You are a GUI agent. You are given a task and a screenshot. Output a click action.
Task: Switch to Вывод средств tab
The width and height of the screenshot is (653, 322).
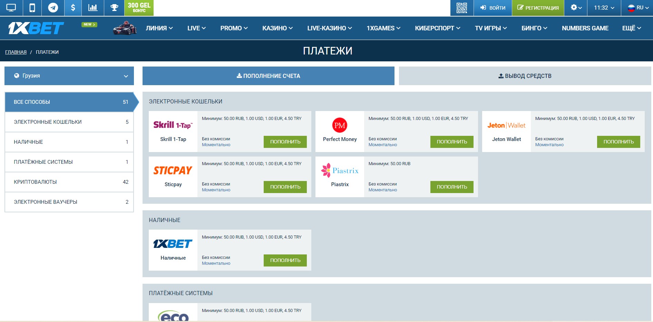525,76
